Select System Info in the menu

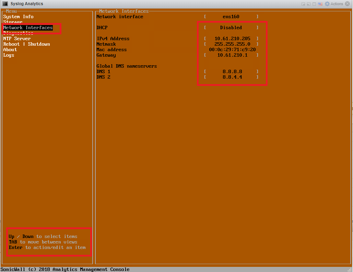pos(18,16)
